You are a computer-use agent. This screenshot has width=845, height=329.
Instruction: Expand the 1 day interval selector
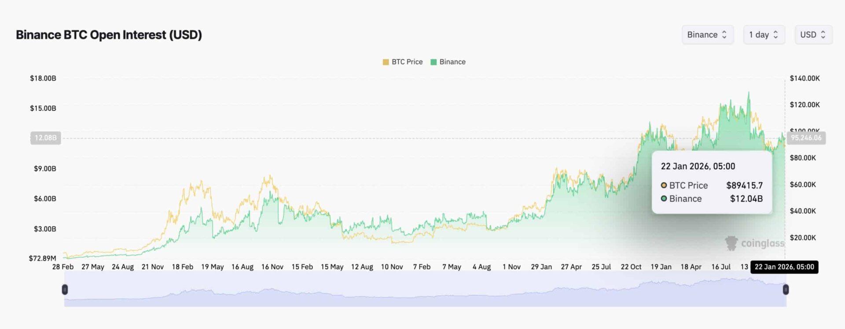(x=764, y=35)
